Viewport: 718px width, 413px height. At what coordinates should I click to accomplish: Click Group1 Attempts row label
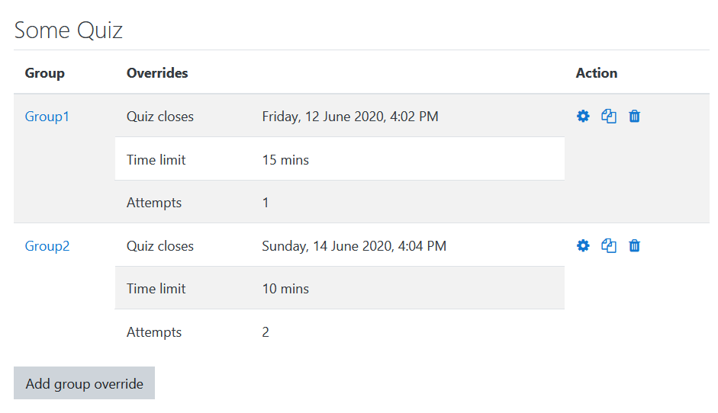154,203
